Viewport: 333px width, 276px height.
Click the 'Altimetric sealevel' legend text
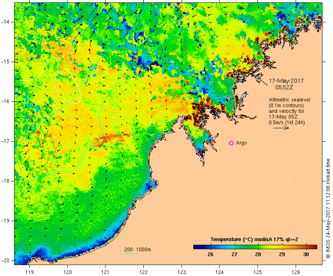point(290,100)
